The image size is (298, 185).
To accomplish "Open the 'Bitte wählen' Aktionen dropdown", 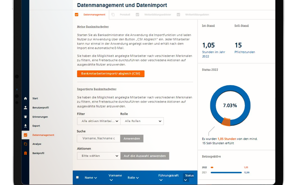I will [x=98, y=156].
